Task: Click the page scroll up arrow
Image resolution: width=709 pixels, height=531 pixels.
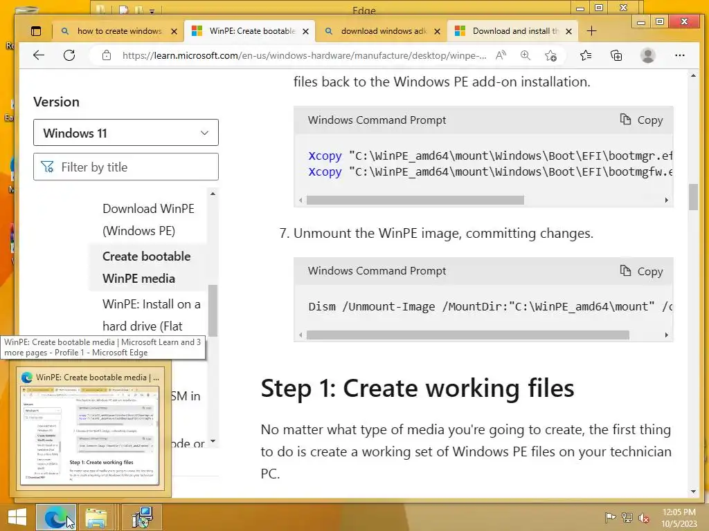Action: 693,76
